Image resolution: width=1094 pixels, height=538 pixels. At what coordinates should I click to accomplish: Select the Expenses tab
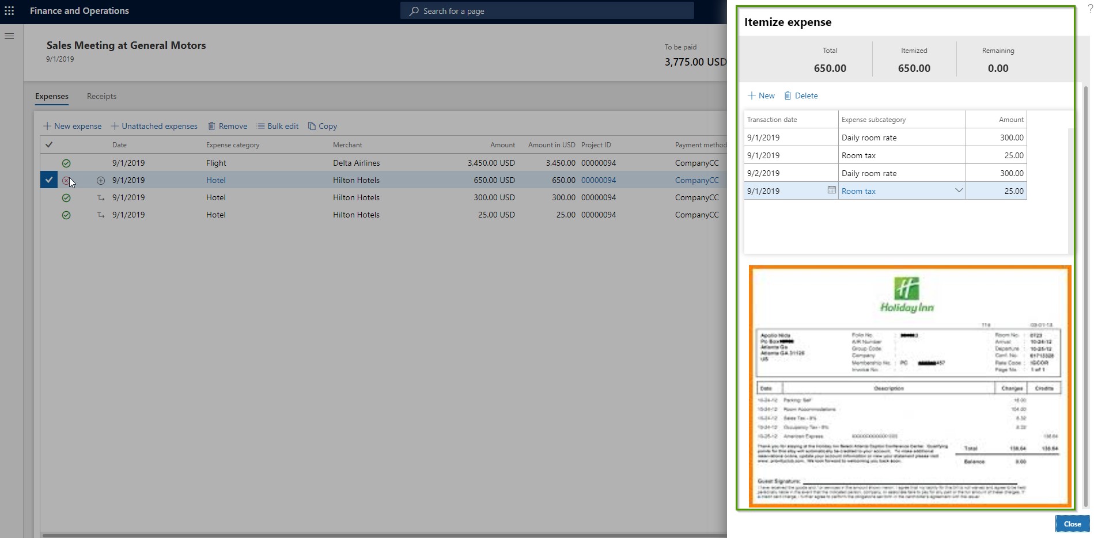[x=51, y=96]
